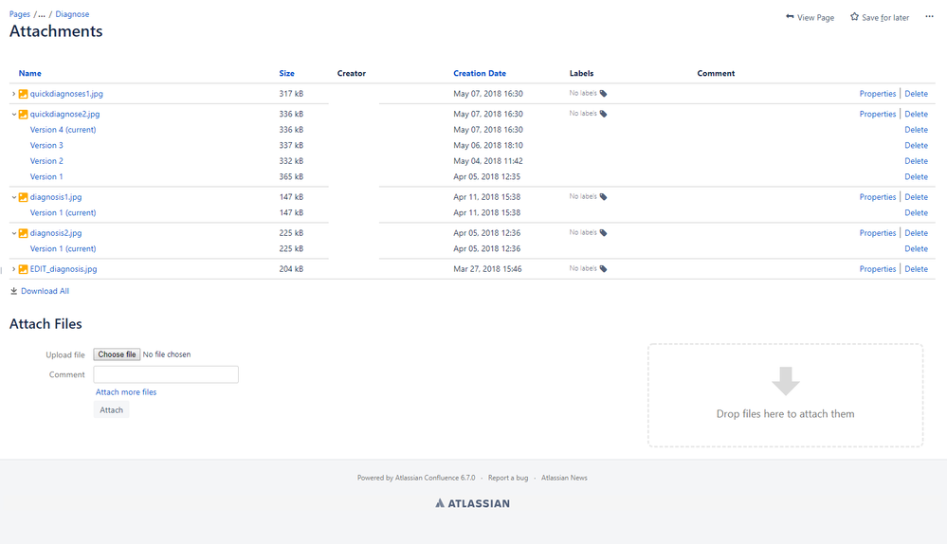
Task: Expand quickdiagnoses1.jpg version history
Action: tap(14, 94)
